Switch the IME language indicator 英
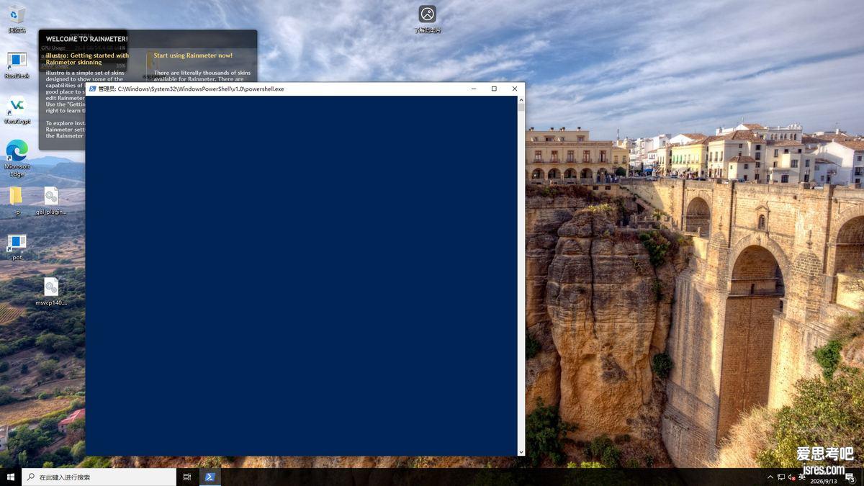This screenshot has width=864, height=486. 802,477
